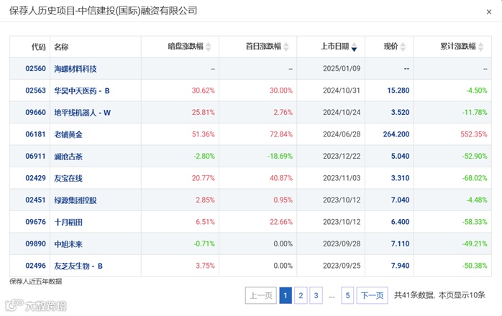Select listing date 2023/11/03

coord(342,178)
